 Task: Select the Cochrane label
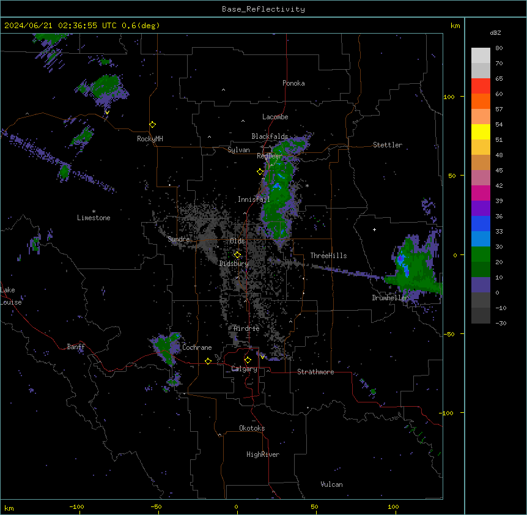coord(197,347)
